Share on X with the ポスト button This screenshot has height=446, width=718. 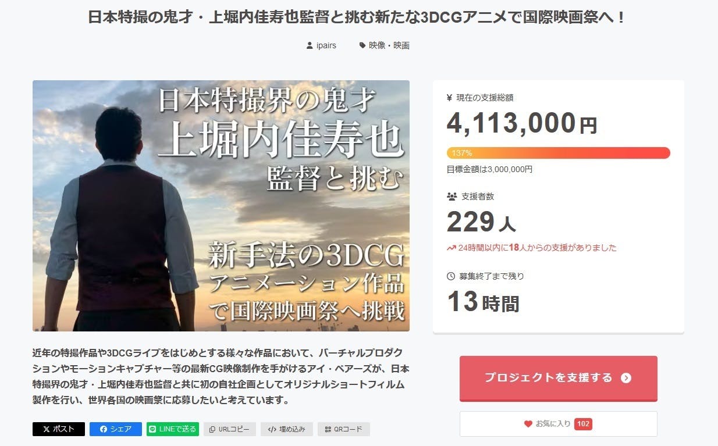click(59, 429)
